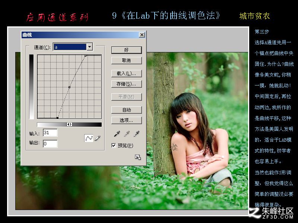Toggle the 预览(P) checkbox
The height and width of the screenshot is (223, 298).
114,145
